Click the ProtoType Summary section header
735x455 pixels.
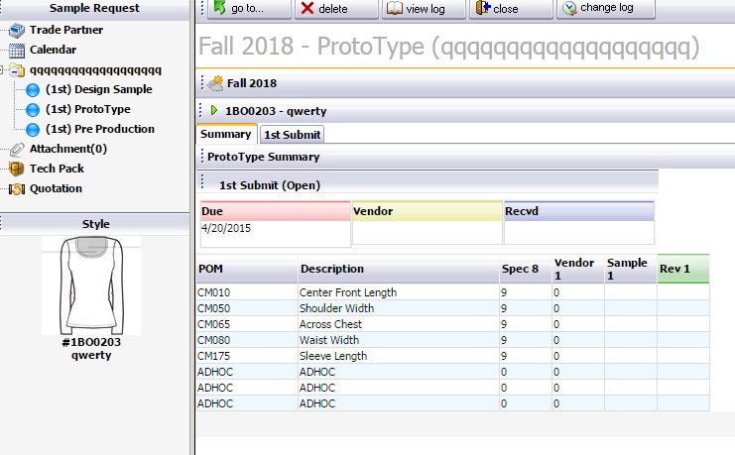(466, 157)
